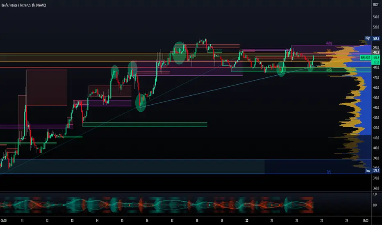This screenshot has height=225, width=382.
Task: Click the 360.0 price scale value
Action: [x=376, y=188]
